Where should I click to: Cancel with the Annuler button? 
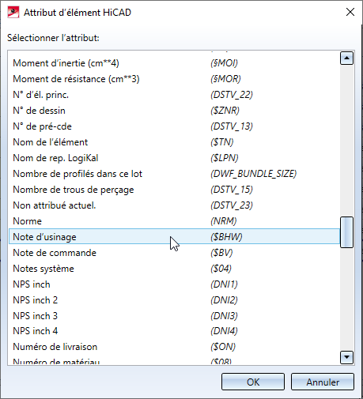[323, 382]
